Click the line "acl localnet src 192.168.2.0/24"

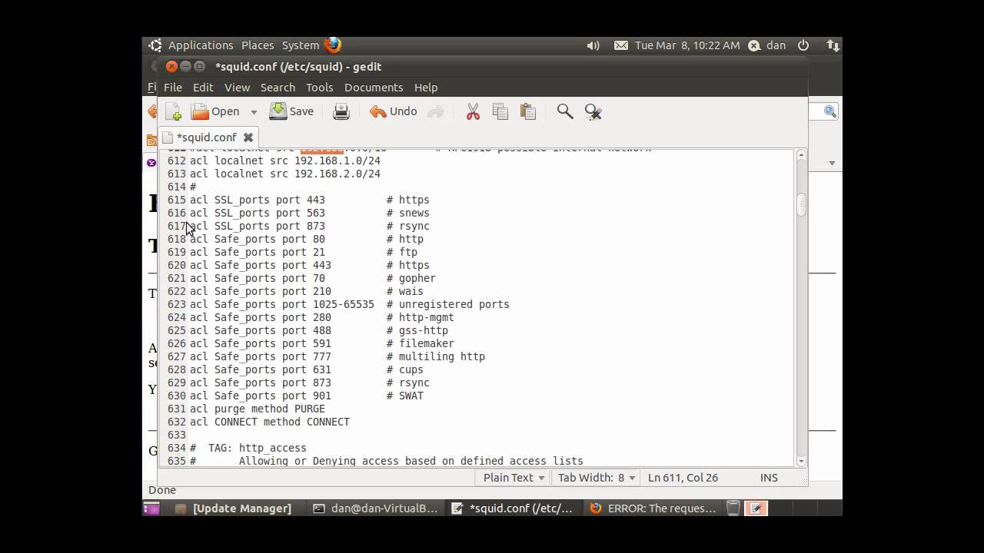[285, 174]
